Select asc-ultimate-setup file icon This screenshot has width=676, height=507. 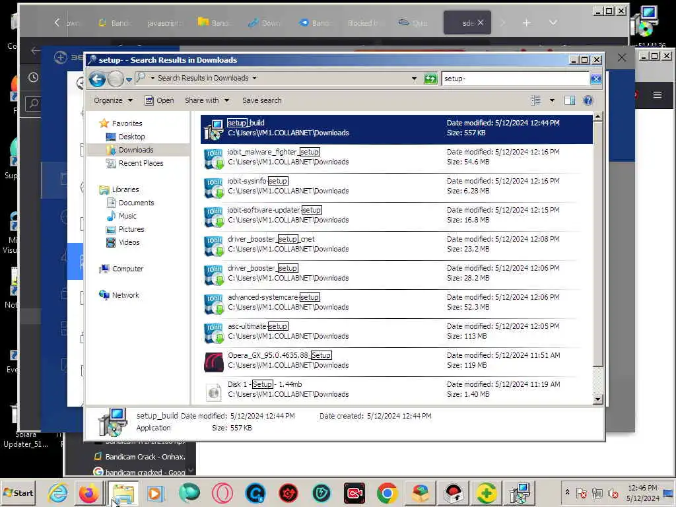(x=213, y=333)
